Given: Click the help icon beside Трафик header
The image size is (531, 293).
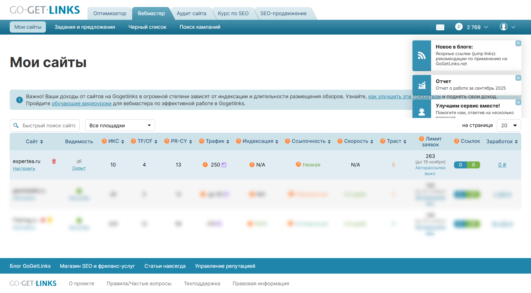Looking at the screenshot, I should 202,141.
